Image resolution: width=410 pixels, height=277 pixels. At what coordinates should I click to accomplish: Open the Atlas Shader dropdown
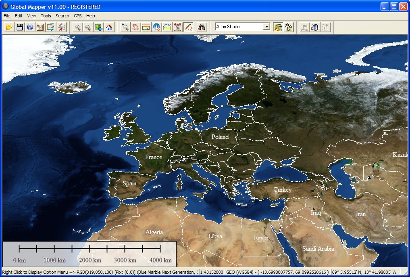click(x=267, y=26)
